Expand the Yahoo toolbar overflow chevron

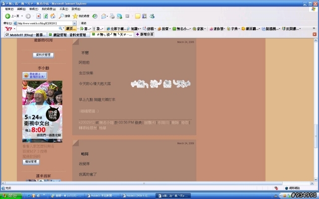pyautogui.click(x=314, y=28)
